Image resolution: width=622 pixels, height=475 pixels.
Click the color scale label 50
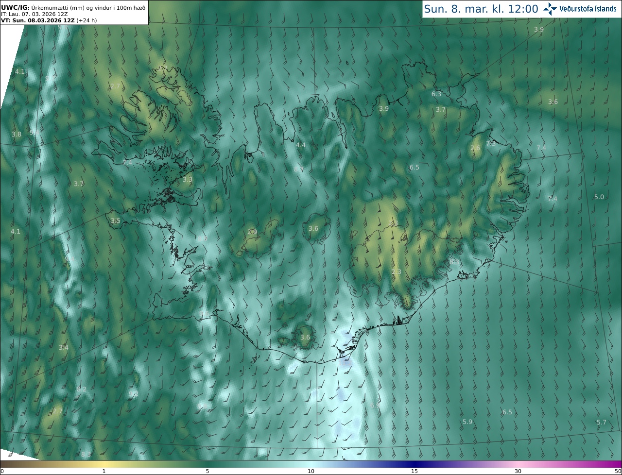(x=618, y=472)
